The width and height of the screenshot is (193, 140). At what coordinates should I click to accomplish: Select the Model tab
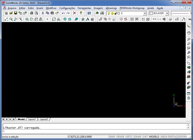(x=21, y=119)
